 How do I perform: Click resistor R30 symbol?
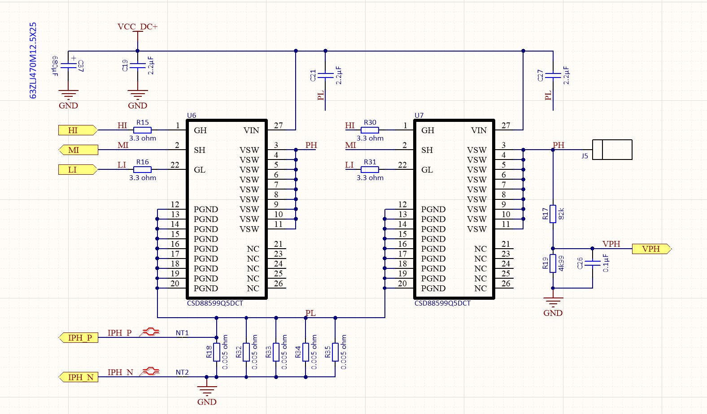(x=370, y=130)
